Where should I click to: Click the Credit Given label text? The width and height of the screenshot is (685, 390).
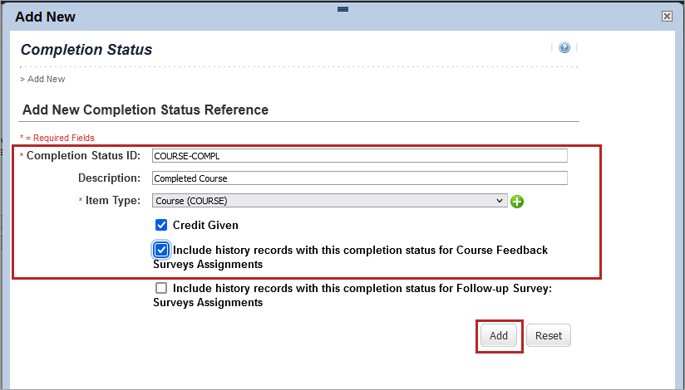(205, 225)
